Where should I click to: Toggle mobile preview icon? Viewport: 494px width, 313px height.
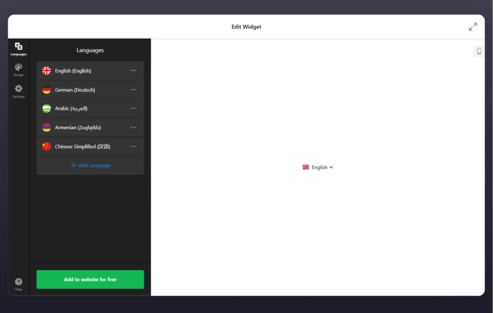point(479,51)
